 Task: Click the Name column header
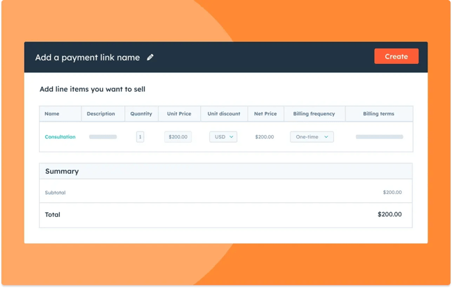[52, 114]
